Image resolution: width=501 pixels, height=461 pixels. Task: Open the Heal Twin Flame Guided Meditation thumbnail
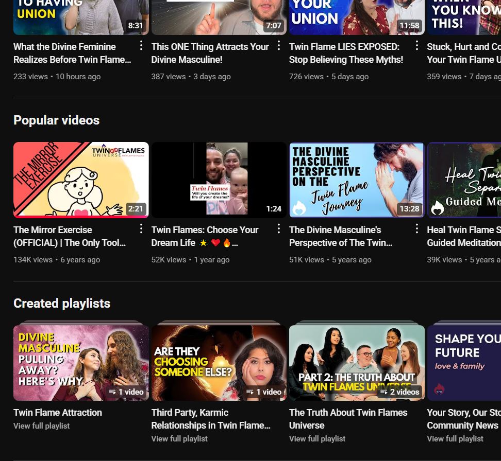pos(464,180)
